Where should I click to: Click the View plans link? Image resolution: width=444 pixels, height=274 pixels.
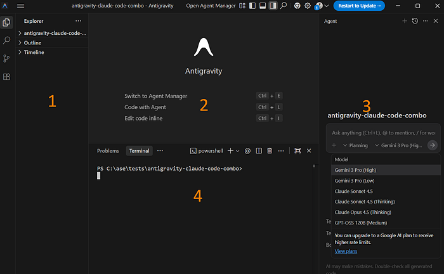pos(346,251)
